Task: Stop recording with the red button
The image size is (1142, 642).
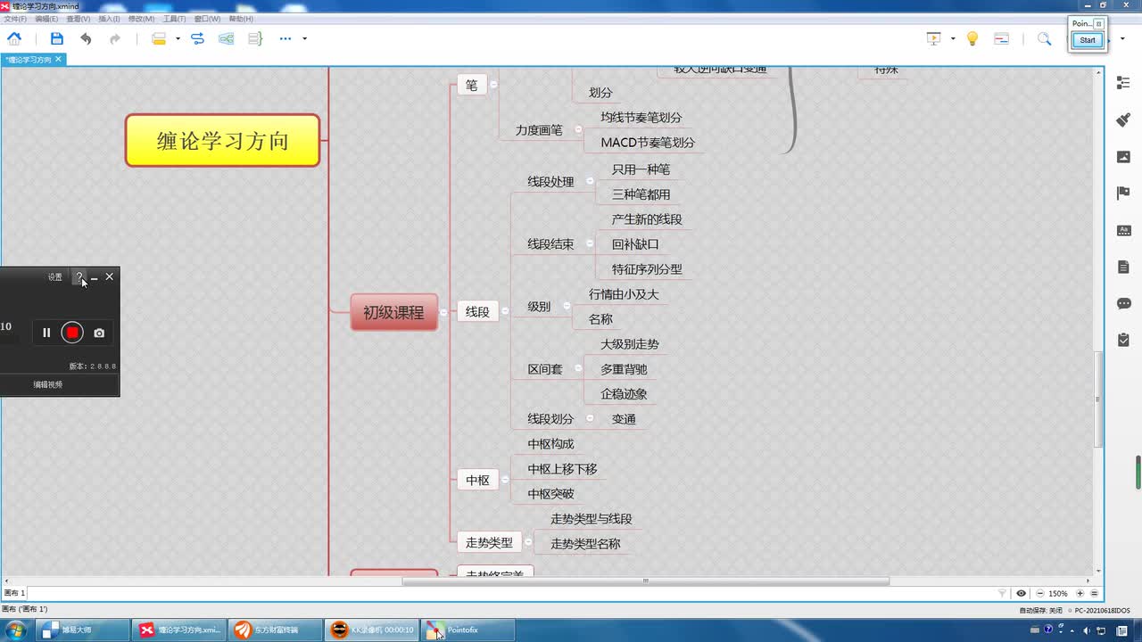Action: [x=72, y=333]
